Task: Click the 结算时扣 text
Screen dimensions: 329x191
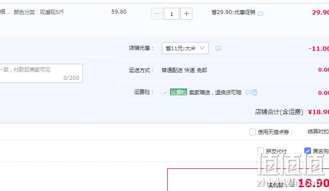Action: point(318,132)
